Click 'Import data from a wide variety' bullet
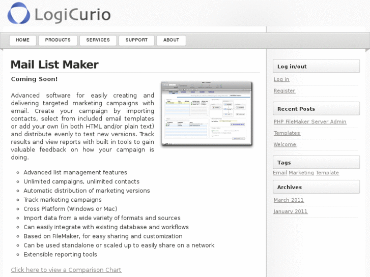Viewport: 370px width, 277px height. pos(102,218)
